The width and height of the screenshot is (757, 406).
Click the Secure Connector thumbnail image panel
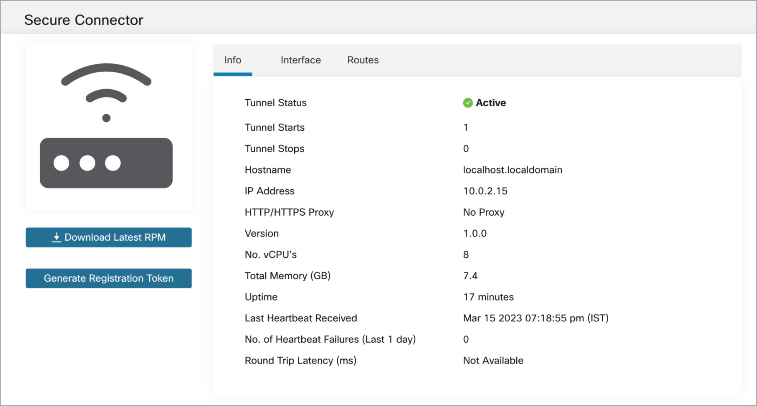108,126
